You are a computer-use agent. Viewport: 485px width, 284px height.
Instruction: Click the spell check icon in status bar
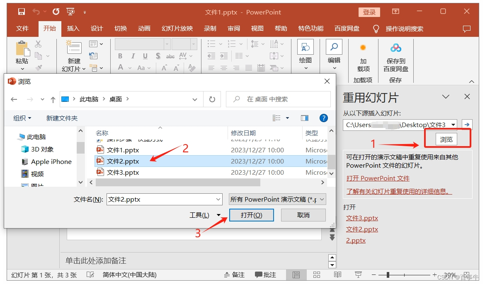[90, 275]
